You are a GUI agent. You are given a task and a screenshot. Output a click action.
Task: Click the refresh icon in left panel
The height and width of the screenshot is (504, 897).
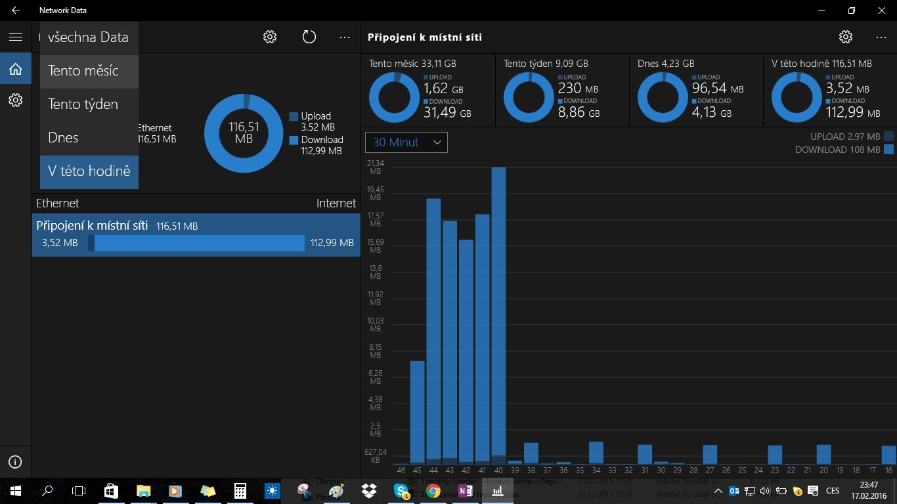coord(309,37)
